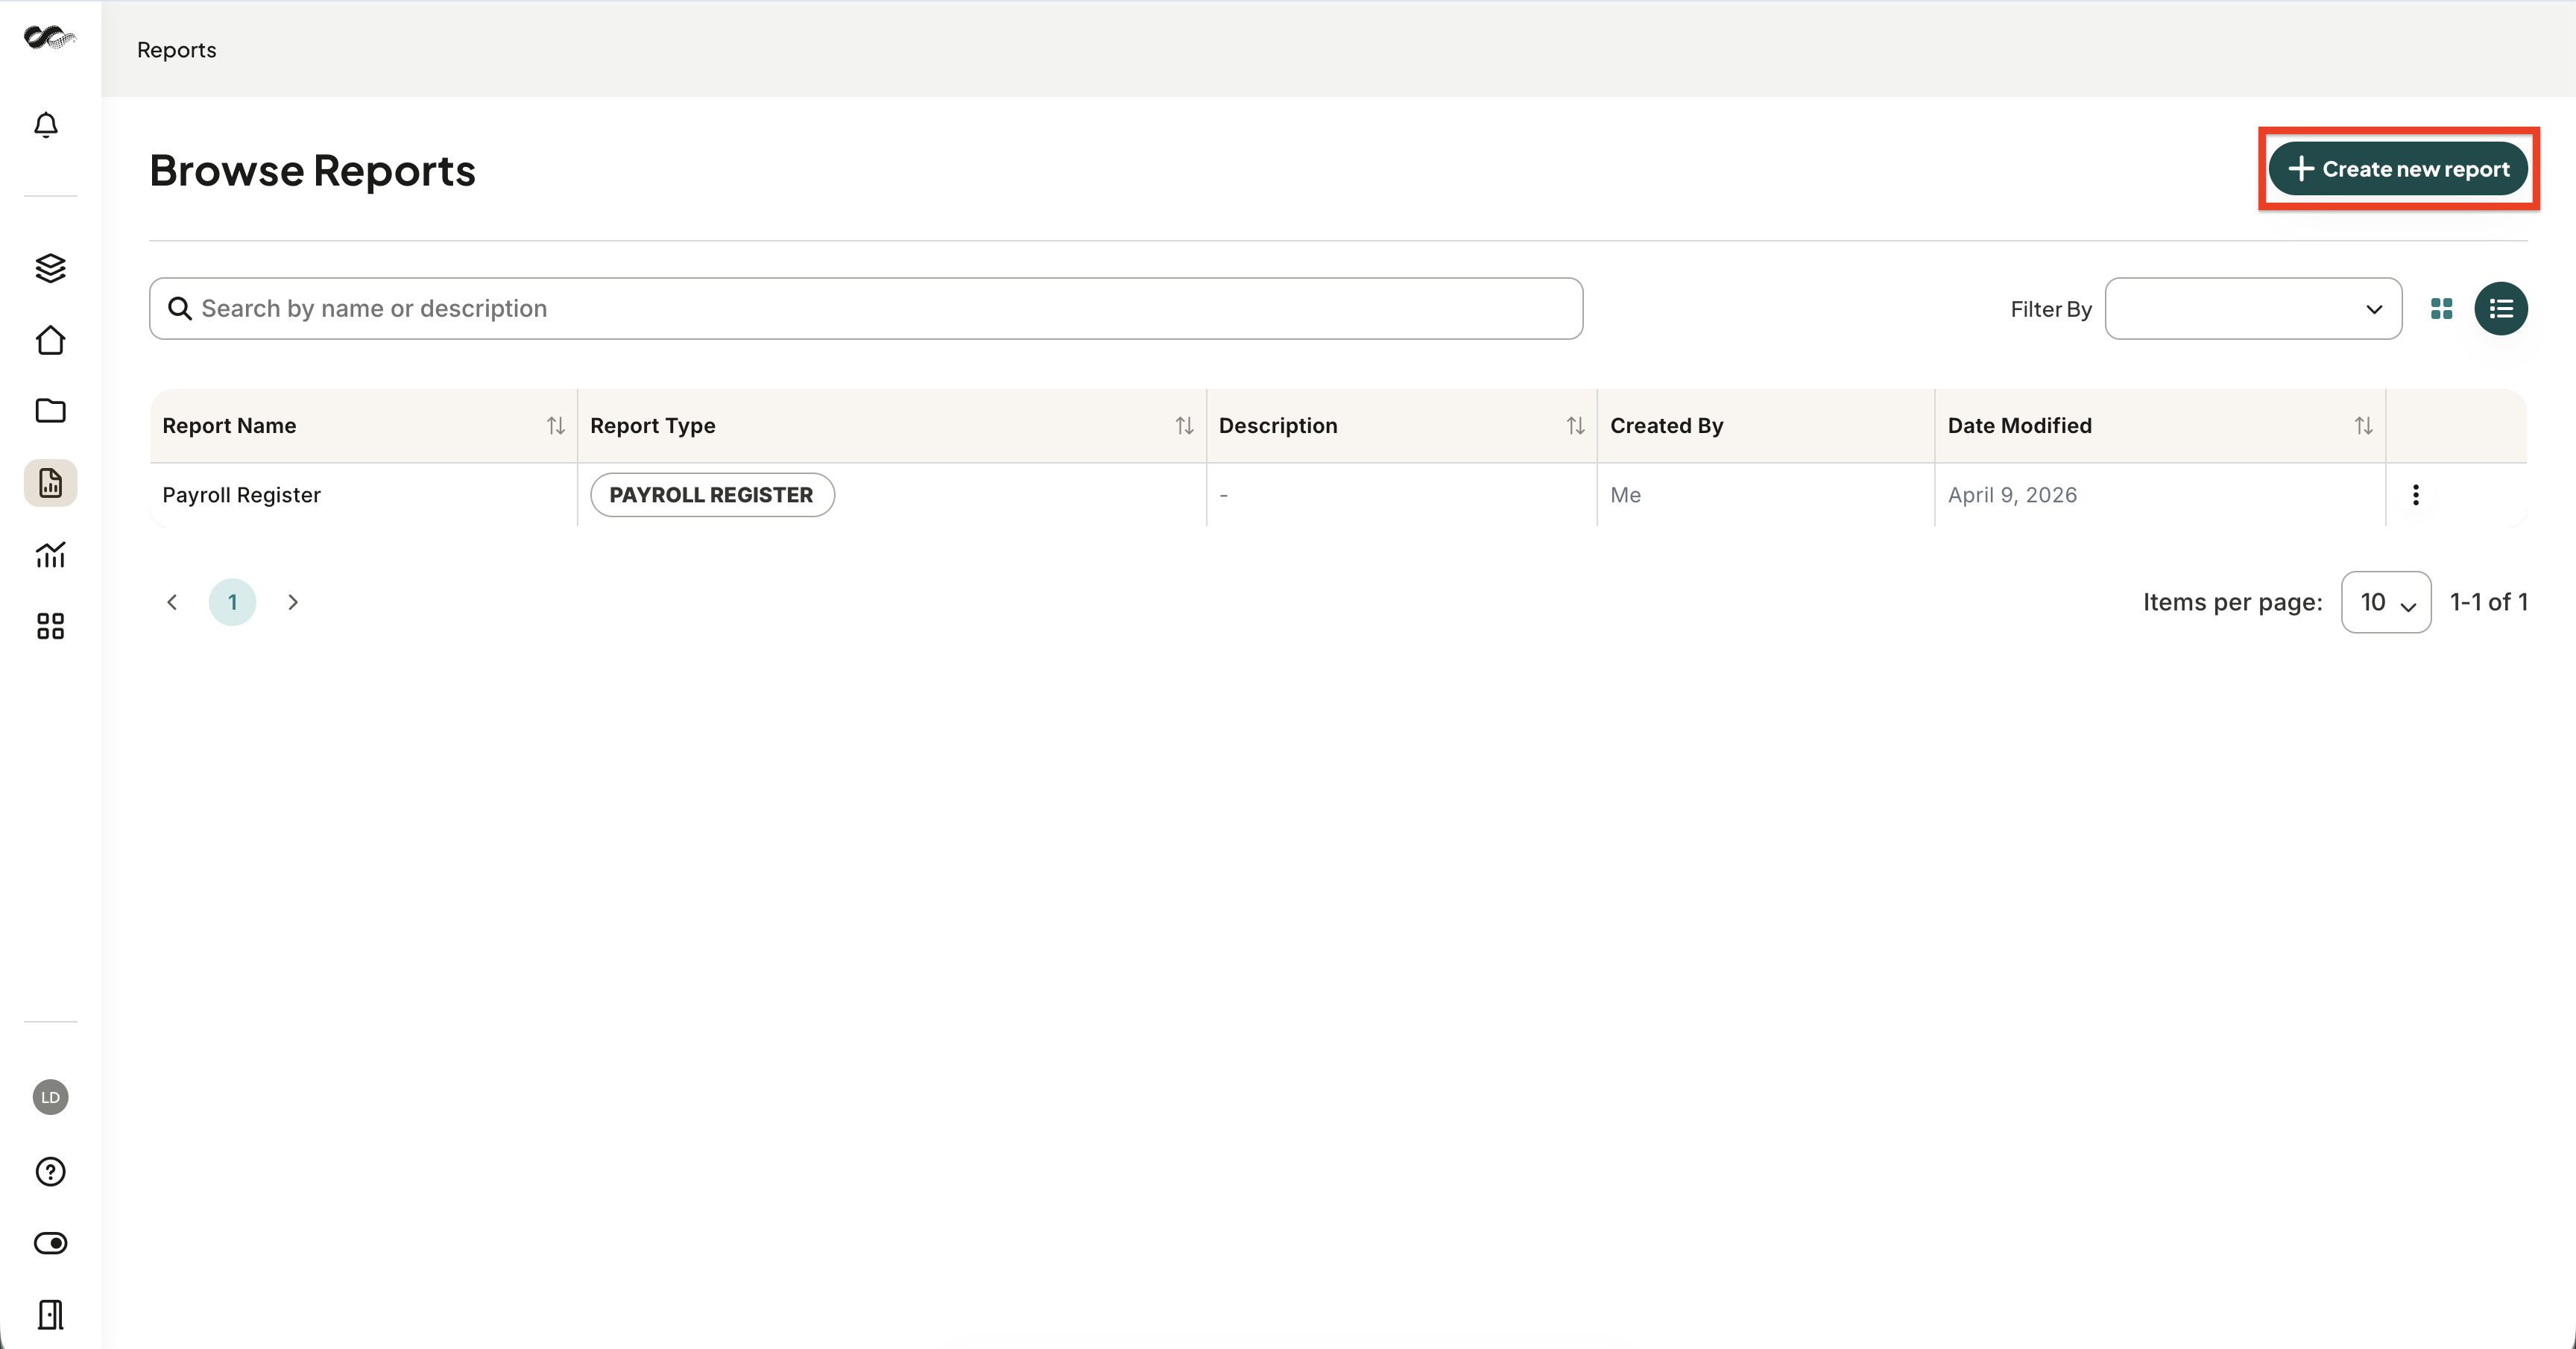Click the 1-1 of 1 count text

[x=2488, y=602]
